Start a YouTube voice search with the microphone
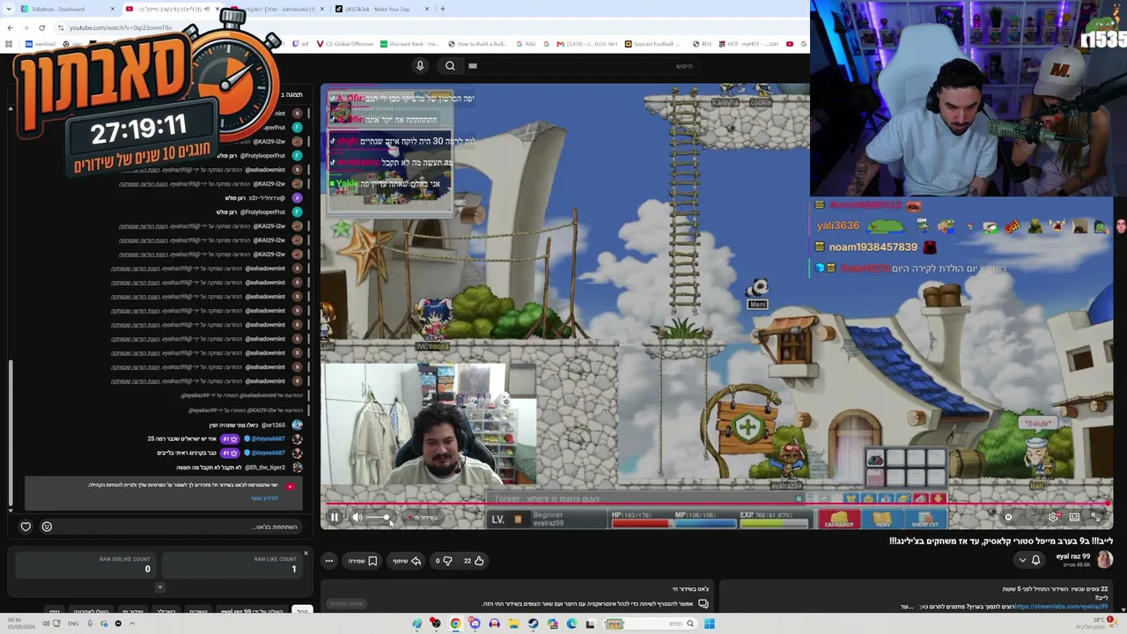 click(x=420, y=66)
